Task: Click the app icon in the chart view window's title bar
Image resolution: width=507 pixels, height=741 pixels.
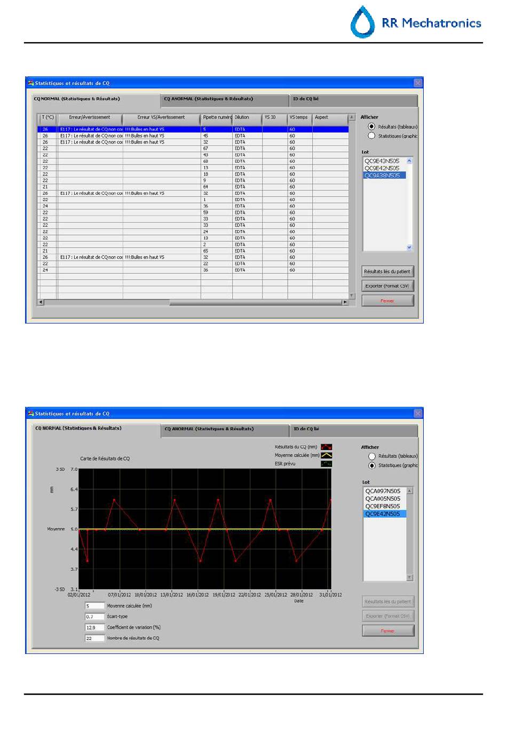Action: coord(31,414)
